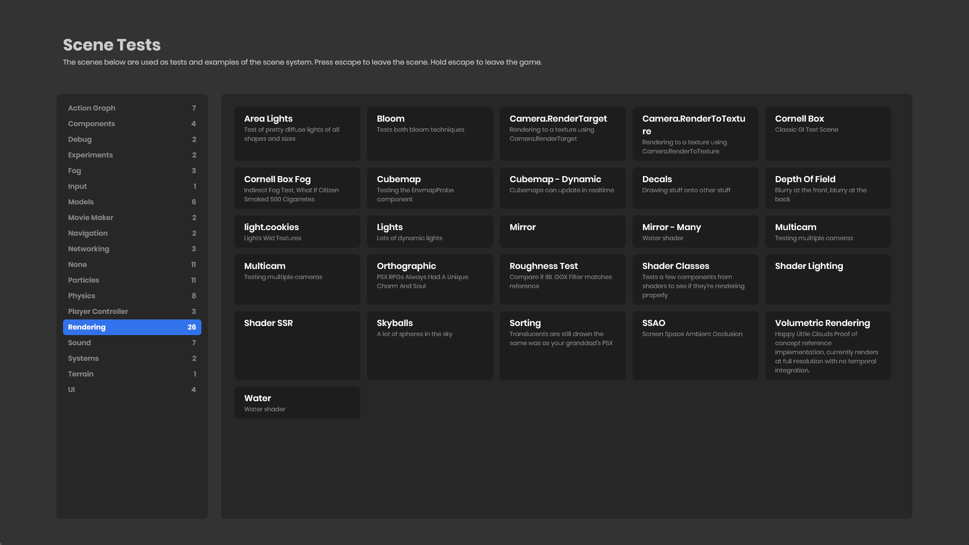This screenshot has height=545, width=969.
Task: Open the Camera.RenderTarget scene card
Action: (562, 133)
